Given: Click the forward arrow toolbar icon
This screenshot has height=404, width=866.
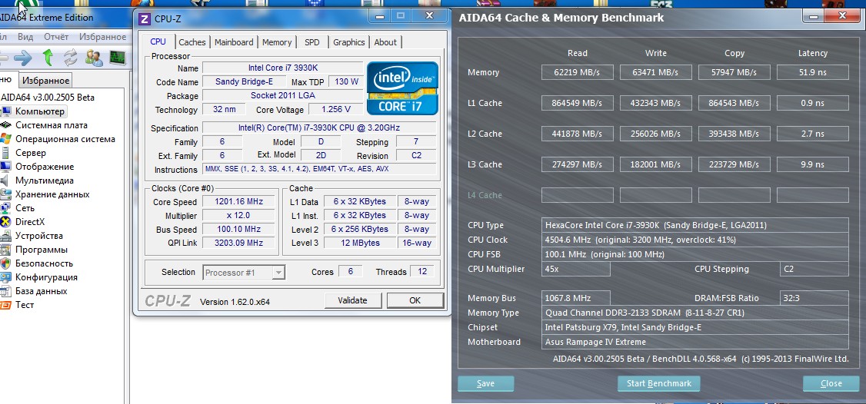Looking at the screenshot, I should tap(23, 58).
